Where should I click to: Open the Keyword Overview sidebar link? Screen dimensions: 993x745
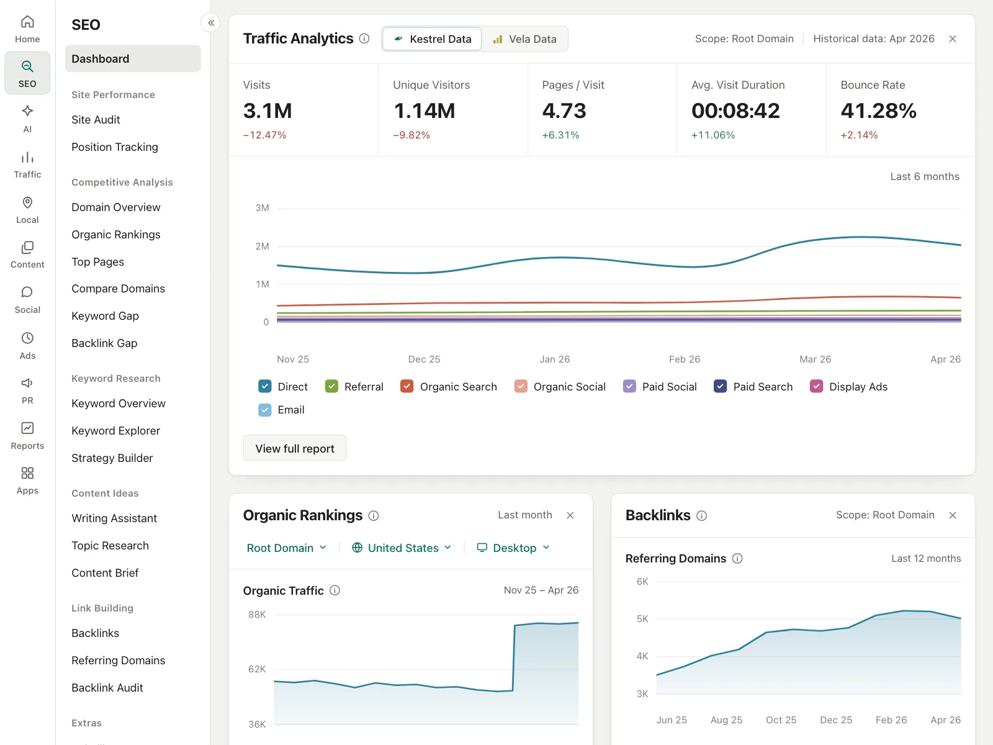coord(119,403)
